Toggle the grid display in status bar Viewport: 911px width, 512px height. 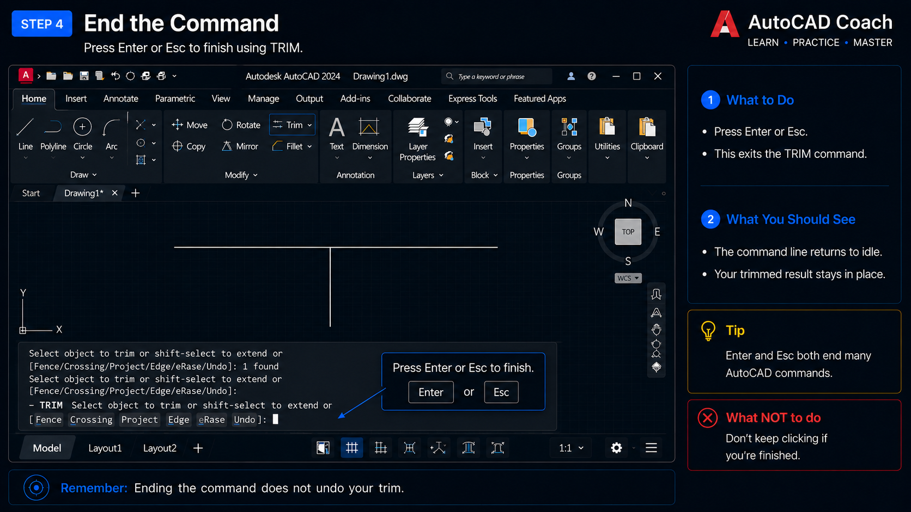click(352, 448)
